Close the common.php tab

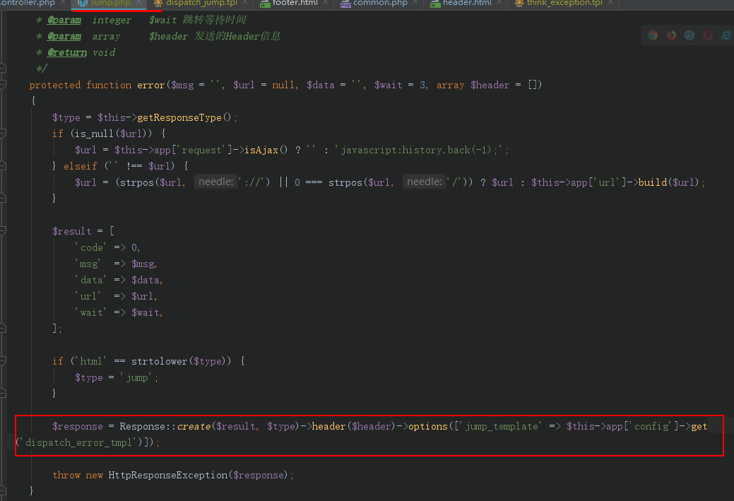(415, 2)
